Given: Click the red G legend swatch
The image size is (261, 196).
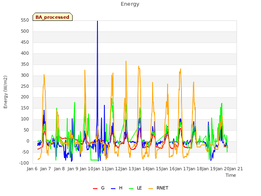Looking at the screenshot, I should click(95, 189).
